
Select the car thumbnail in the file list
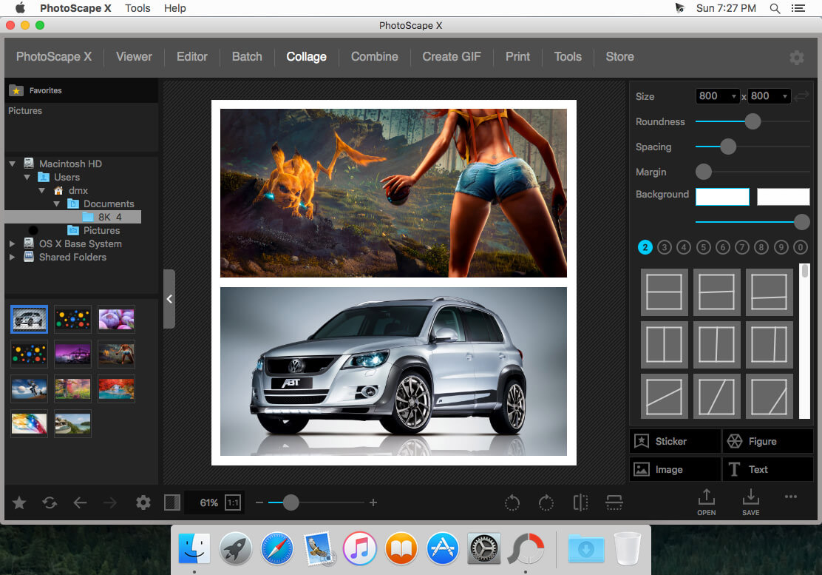tap(29, 319)
